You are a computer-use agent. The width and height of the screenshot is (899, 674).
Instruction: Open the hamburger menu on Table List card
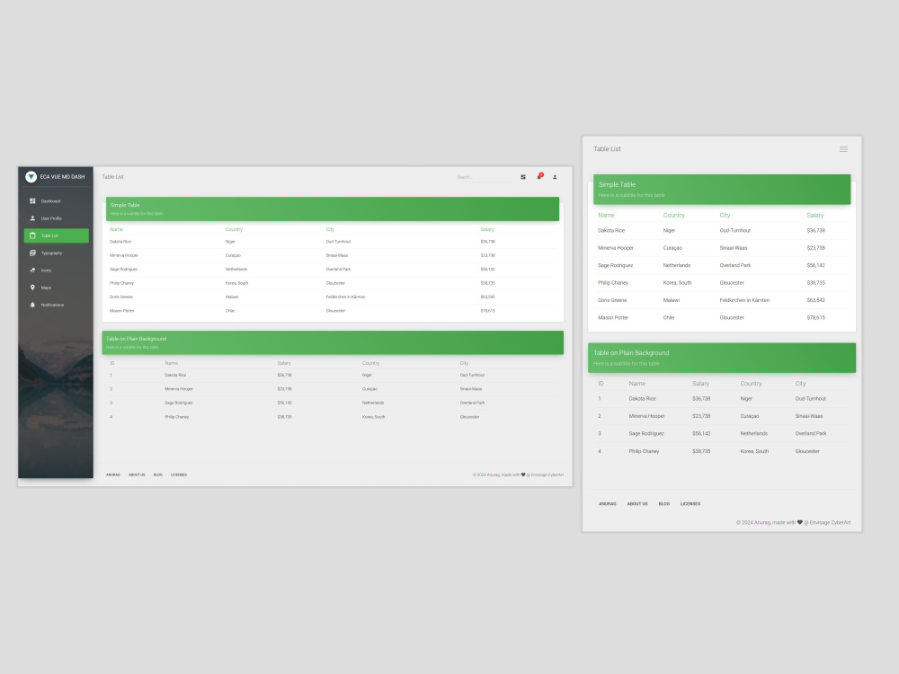click(843, 149)
